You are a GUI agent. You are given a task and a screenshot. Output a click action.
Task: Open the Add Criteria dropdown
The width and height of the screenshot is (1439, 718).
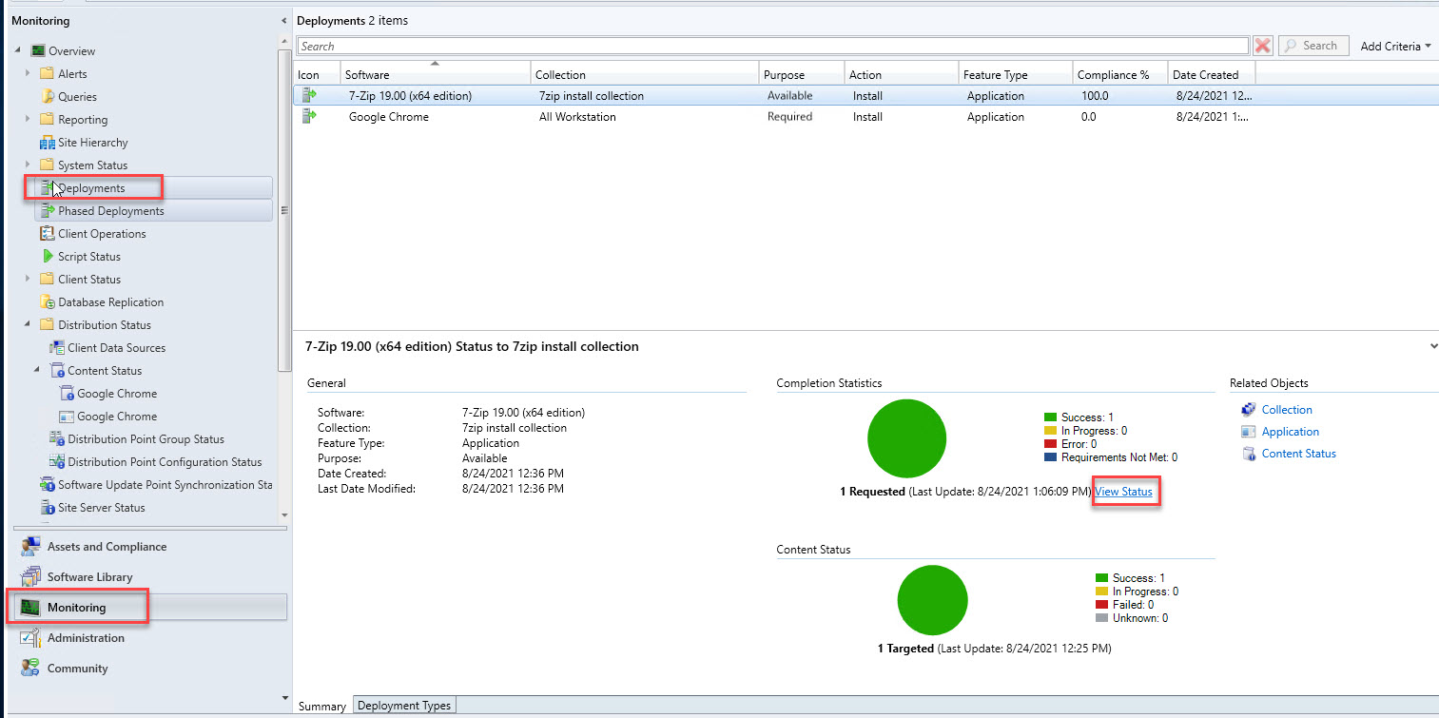point(1395,46)
